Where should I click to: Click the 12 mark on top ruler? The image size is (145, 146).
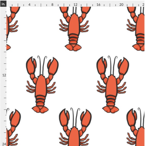point(75,5)
